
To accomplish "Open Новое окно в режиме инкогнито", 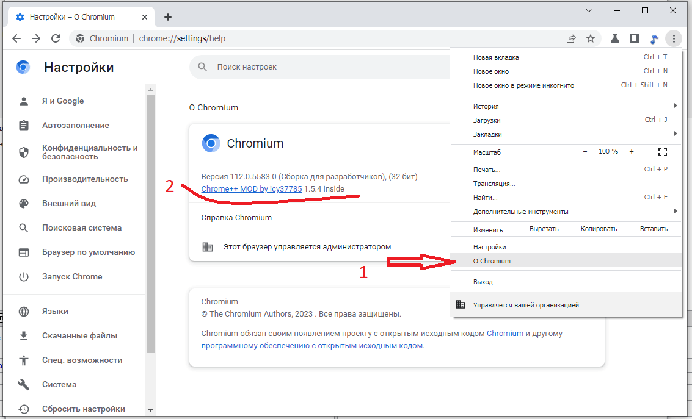I will point(566,85).
